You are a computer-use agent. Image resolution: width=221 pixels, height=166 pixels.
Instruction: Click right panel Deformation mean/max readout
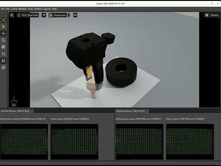click(138, 119)
